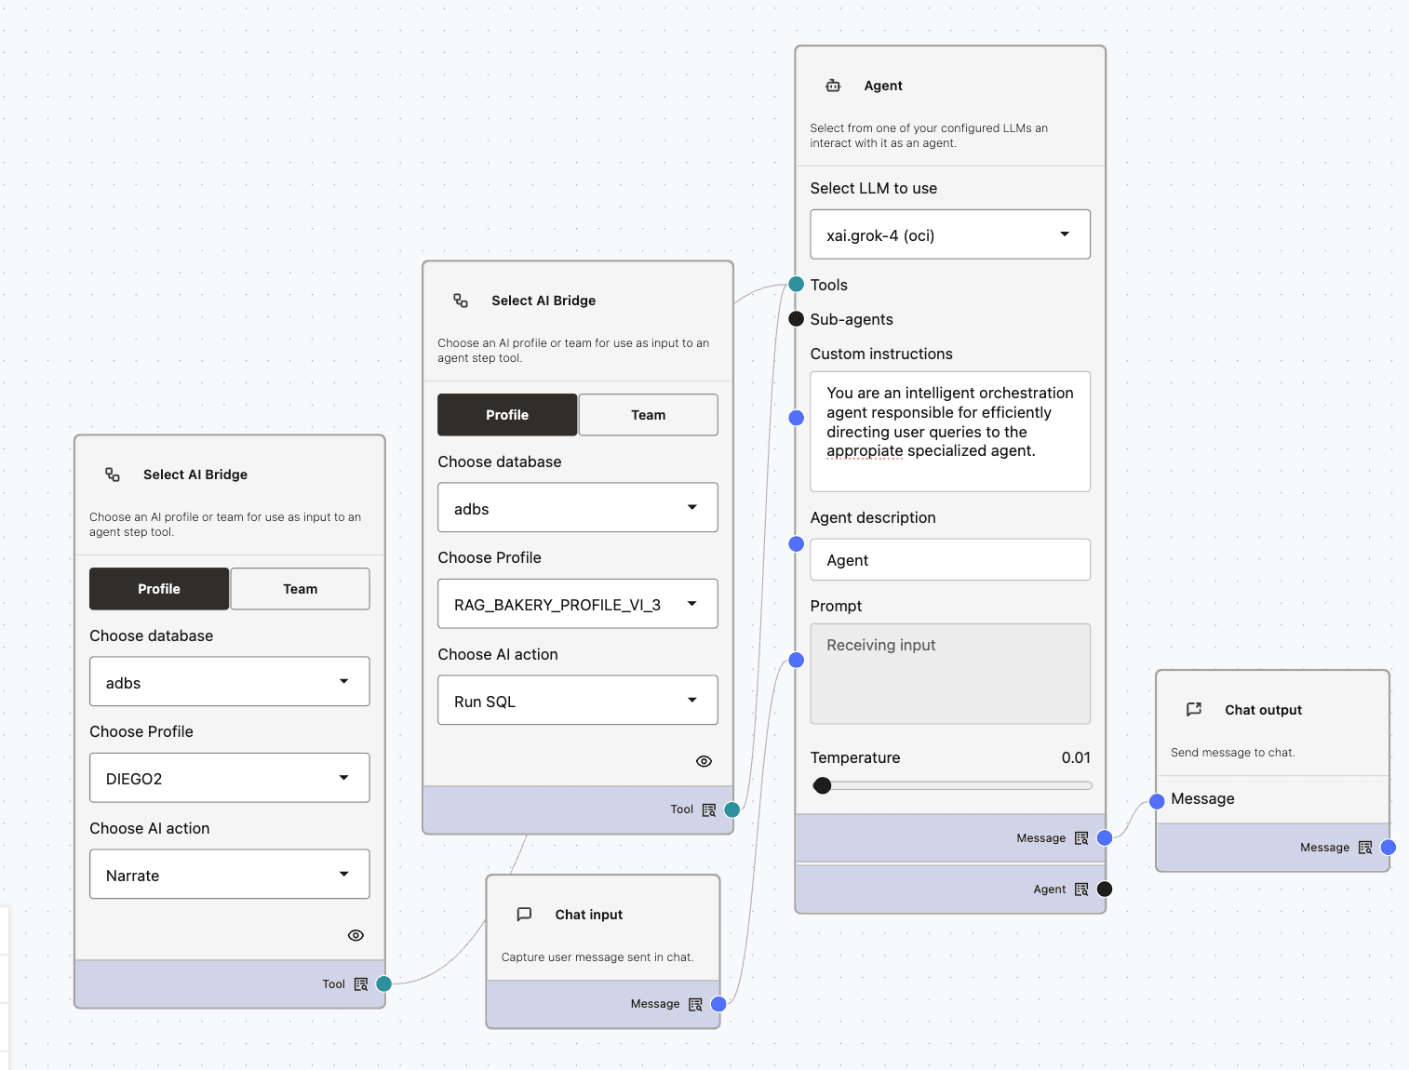Toggle the preview eye on the DIEGO2 node
Viewport: 1409px width, 1070px height.
(x=356, y=935)
